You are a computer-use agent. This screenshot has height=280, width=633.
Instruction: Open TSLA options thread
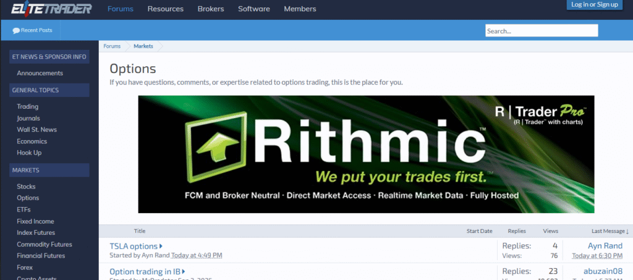click(x=134, y=246)
